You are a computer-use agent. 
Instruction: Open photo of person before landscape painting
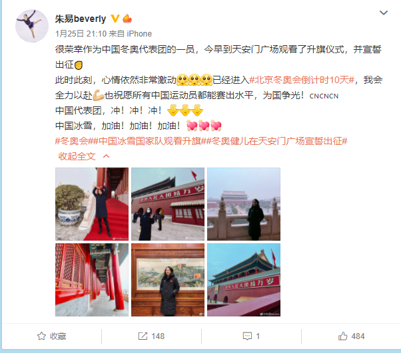168,280
